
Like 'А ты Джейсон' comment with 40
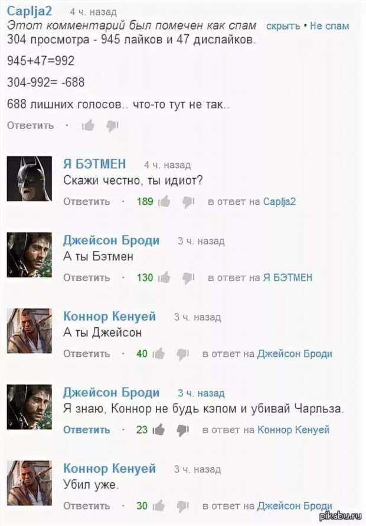pyautogui.click(x=159, y=354)
